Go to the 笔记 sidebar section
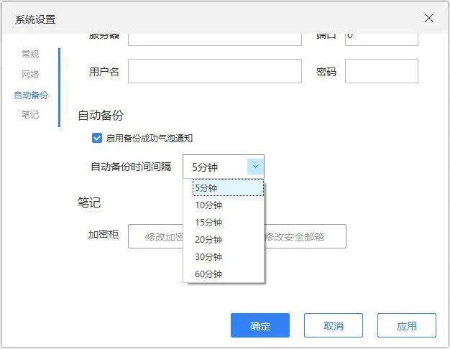This screenshot has height=349, width=450. point(30,115)
